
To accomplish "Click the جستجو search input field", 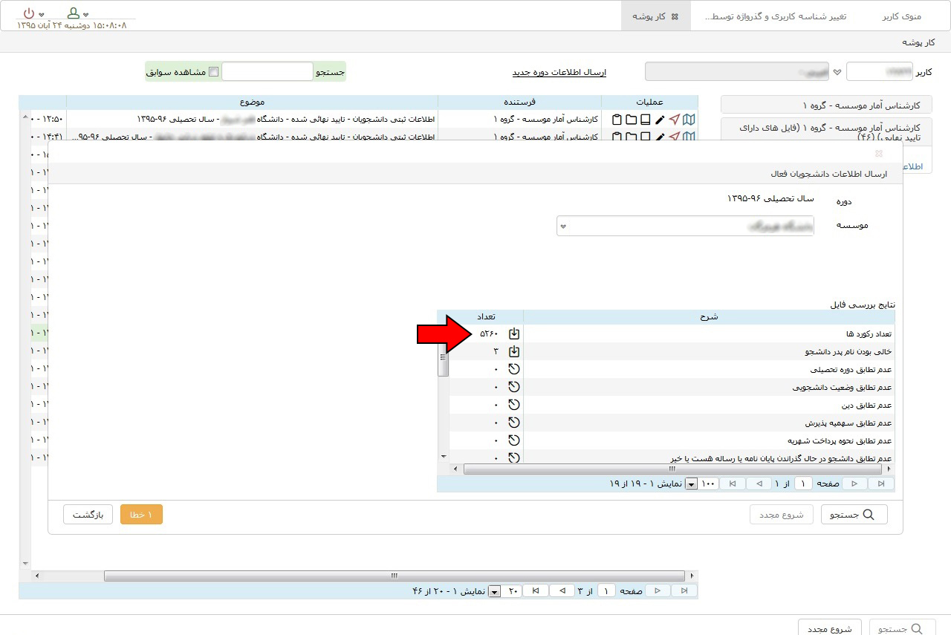I will click(267, 72).
